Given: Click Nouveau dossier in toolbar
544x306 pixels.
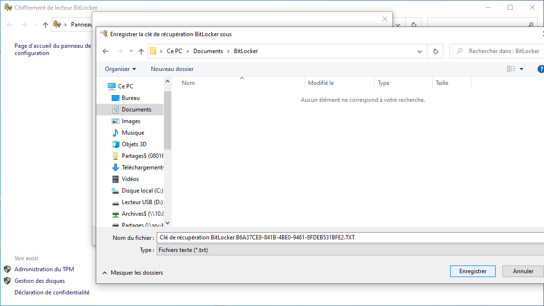Looking at the screenshot, I should click(x=172, y=69).
